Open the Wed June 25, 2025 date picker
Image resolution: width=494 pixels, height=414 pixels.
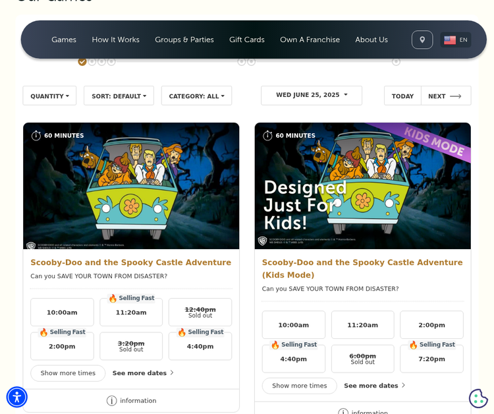pyautogui.click(x=312, y=95)
